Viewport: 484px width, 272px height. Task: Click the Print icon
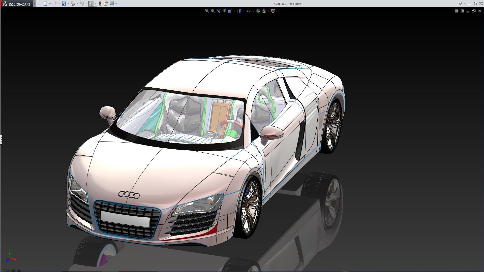(x=73, y=4)
